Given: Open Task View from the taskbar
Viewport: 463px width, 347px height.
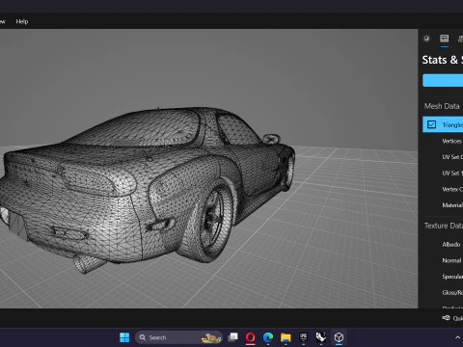Looking at the screenshot, I should [x=232, y=337].
